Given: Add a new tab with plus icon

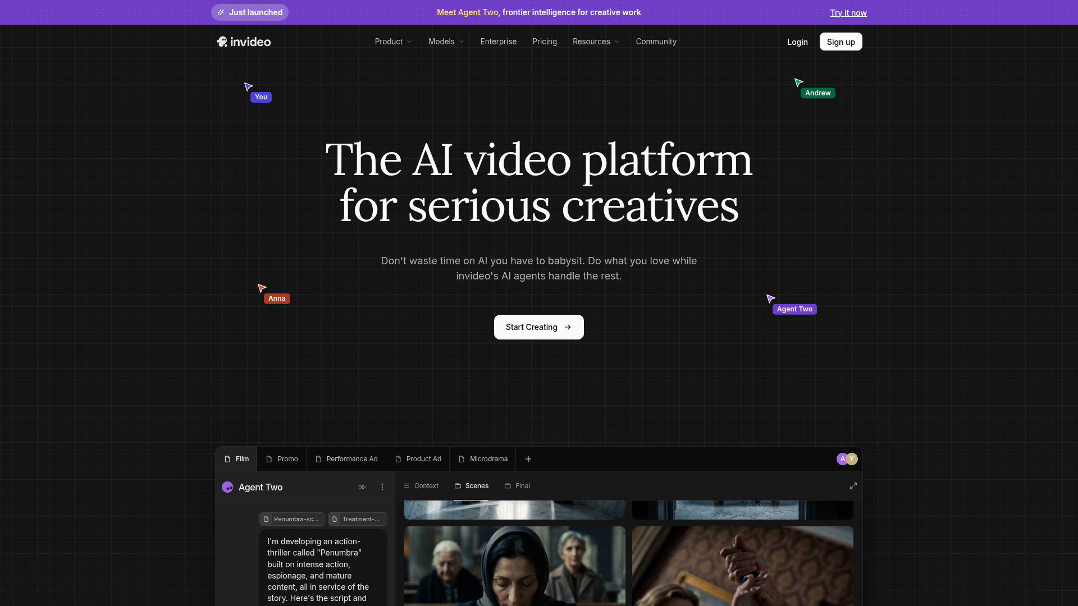Looking at the screenshot, I should coord(528,459).
